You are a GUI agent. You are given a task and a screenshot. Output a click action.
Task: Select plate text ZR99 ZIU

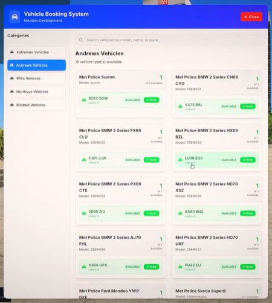pyautogui.click(x=97, y=211)
